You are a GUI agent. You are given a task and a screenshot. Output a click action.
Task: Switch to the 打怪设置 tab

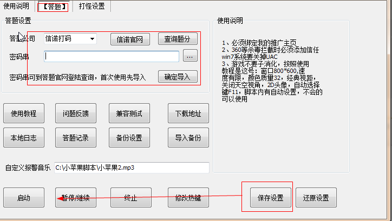[x=92, y=6]
